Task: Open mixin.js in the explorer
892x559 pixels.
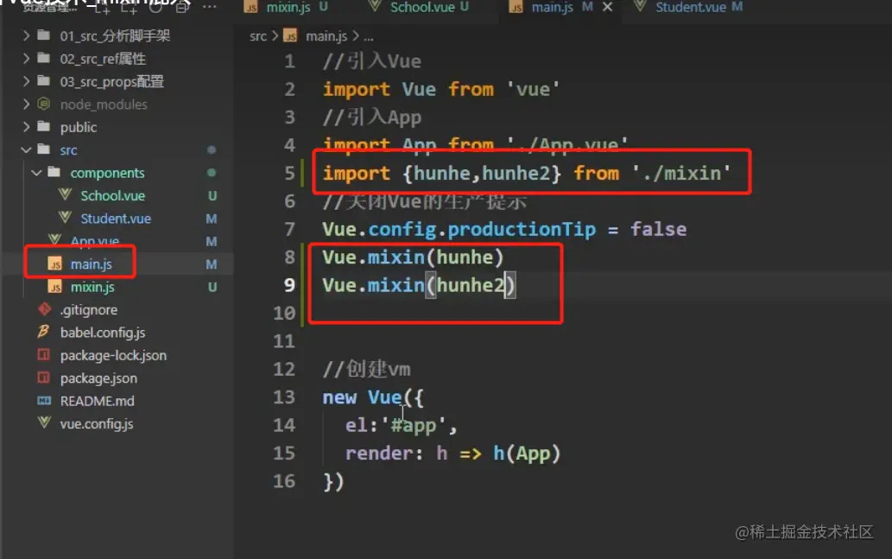Action: point(92,287)
